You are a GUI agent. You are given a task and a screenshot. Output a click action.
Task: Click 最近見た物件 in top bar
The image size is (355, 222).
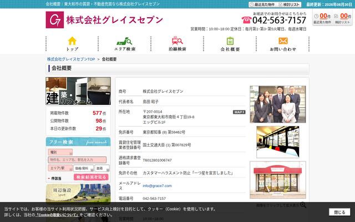pyautogui.click(x=262, y=4)
